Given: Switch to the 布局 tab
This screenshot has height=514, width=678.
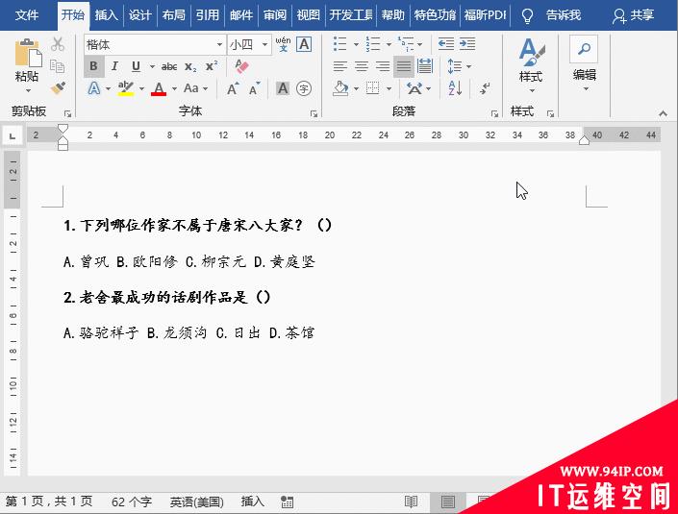Looking at the screenshot, I should point(173,15).
